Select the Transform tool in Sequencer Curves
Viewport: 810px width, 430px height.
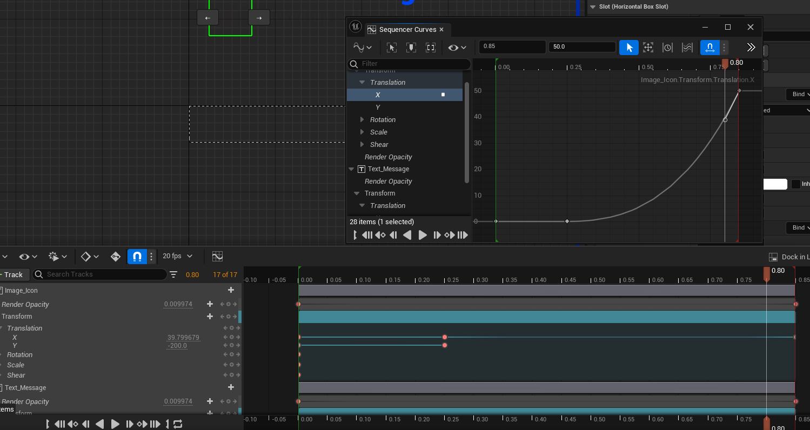tap(648, 48)
